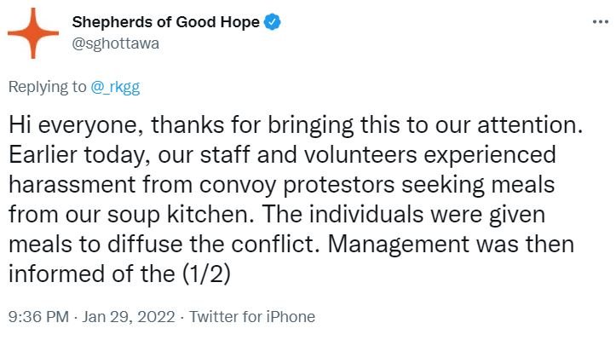Viewport: 616px width, 340px height.
Task: Open the @_rkgg mentioned profile
Action: pos(115,87)
